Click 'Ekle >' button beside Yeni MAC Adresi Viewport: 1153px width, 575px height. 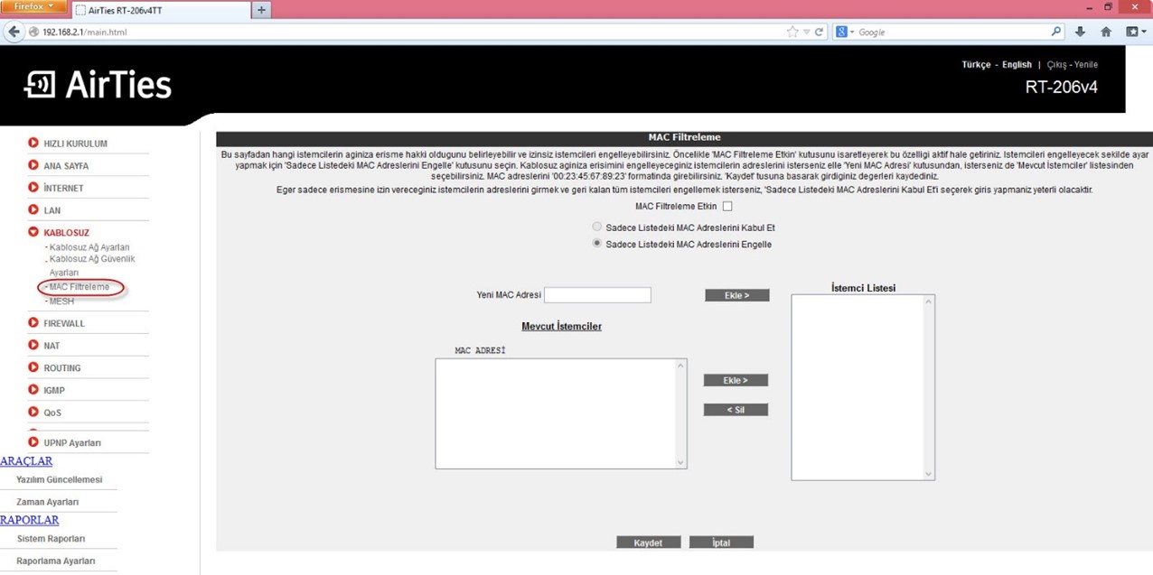pos(736,295)
